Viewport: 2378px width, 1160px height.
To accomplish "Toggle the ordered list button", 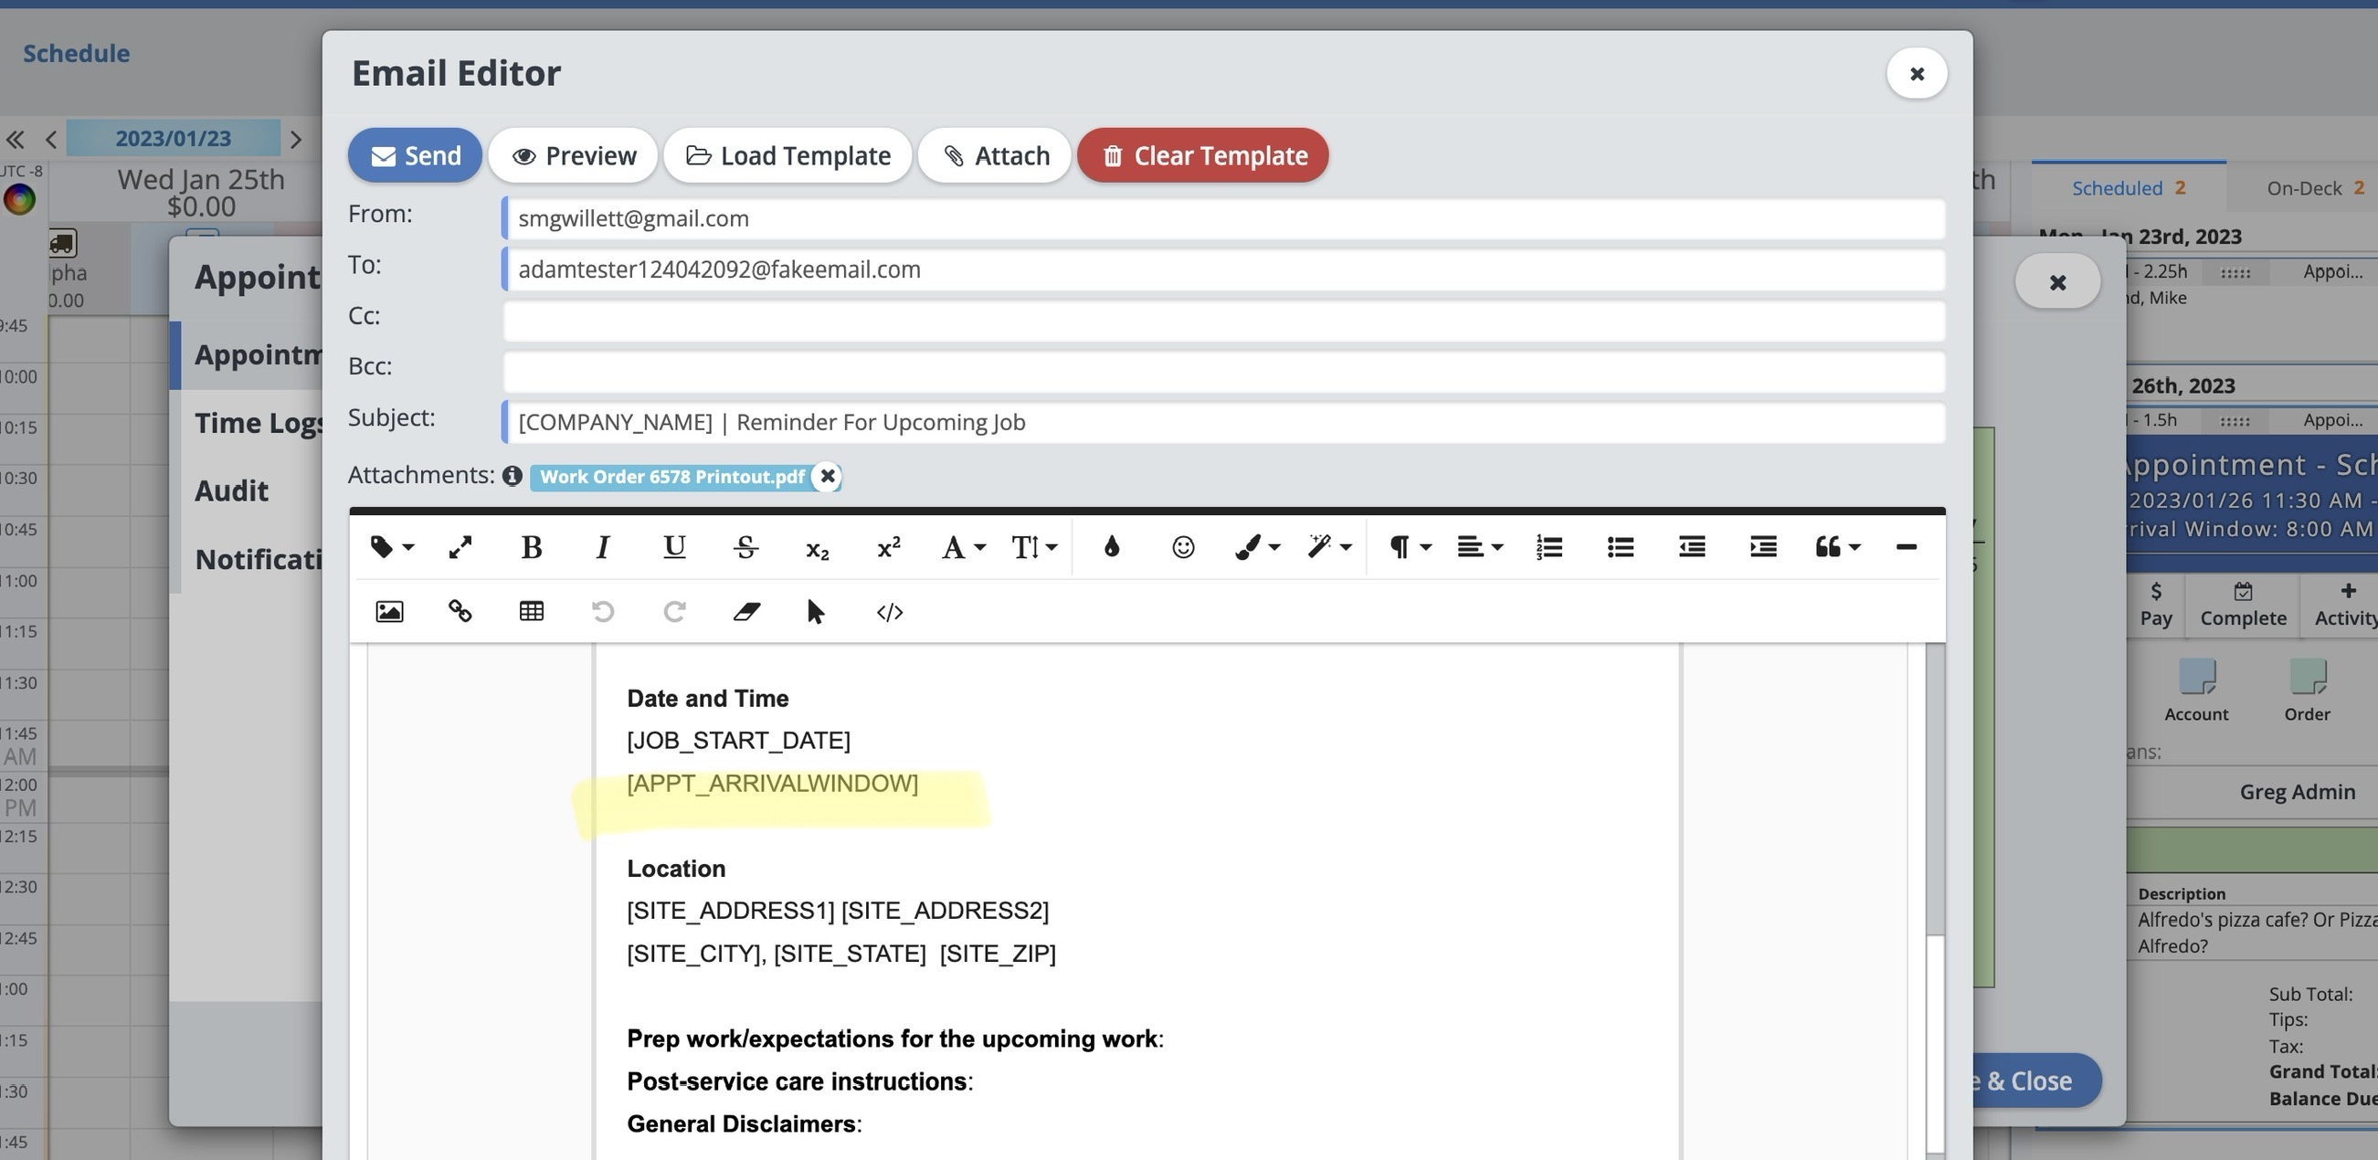I will pyautogui.click(x=1549, y=548).
